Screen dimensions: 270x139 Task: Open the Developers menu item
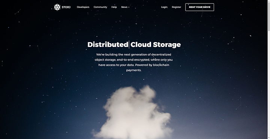[x=83, y=7]
